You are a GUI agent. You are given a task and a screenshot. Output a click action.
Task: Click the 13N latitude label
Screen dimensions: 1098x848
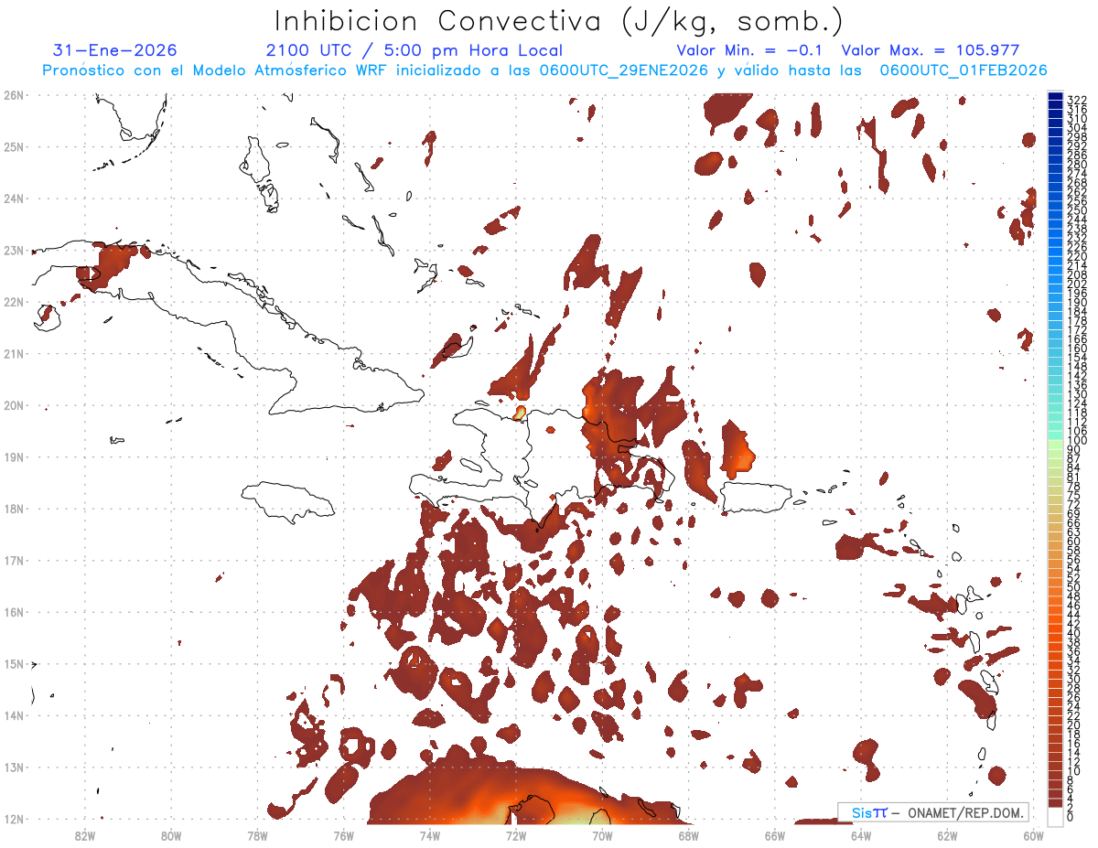[14, 767]
